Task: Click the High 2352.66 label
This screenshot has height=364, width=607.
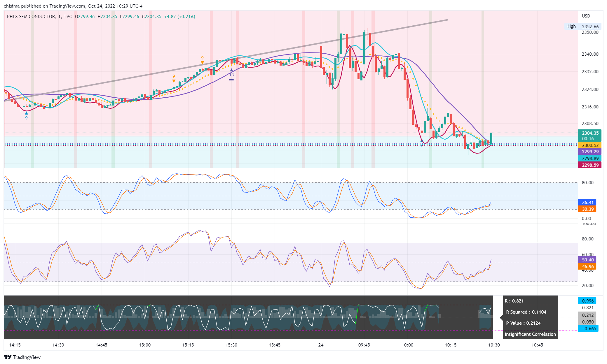Action: (582, 27)
